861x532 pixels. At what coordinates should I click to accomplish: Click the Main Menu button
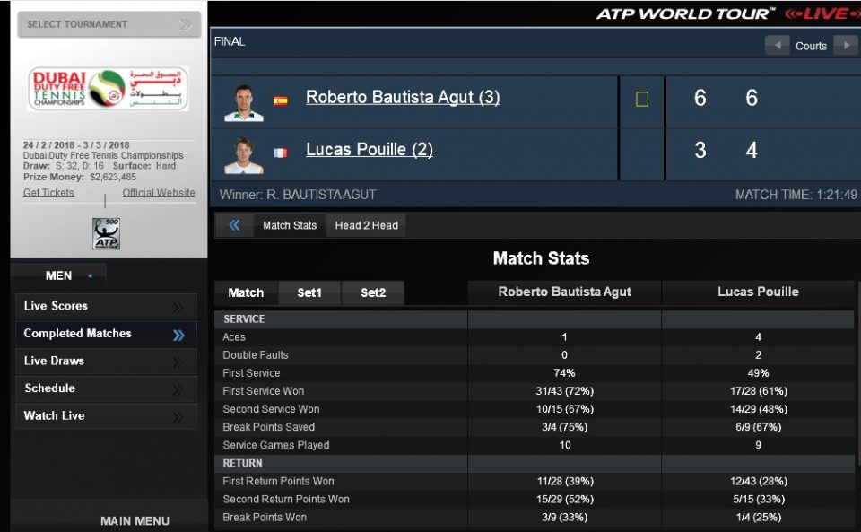point(135,520)
